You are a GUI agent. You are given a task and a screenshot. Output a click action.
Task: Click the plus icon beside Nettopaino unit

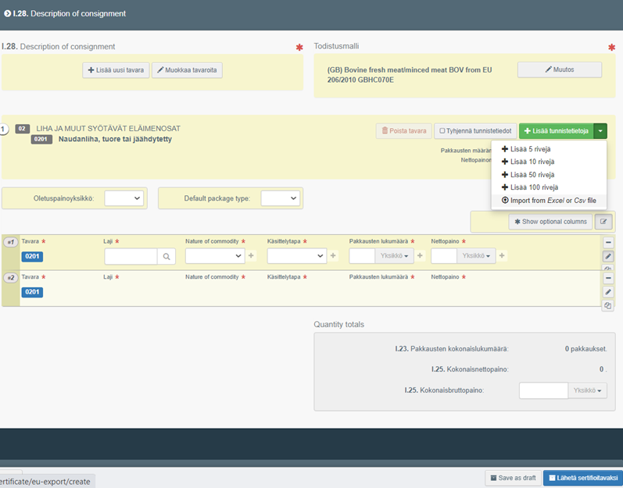(502, 255)
